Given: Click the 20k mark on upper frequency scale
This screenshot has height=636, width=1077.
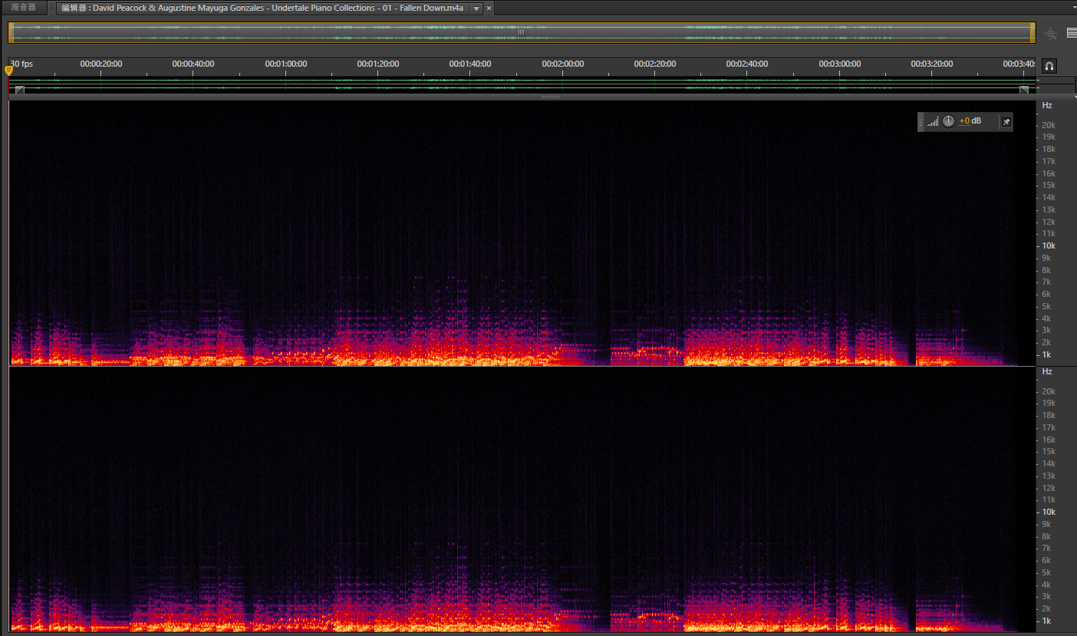Looking at the screenshot, I should click(x=1049, y=125).
